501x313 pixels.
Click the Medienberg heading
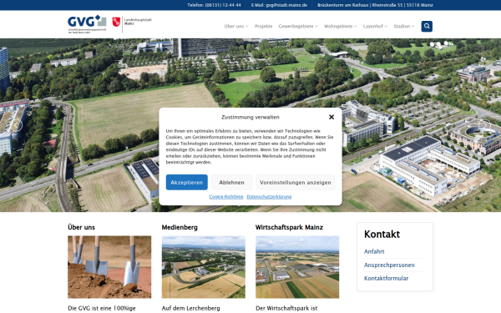tap(180, 227)
